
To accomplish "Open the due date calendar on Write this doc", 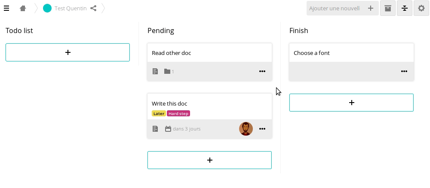I will [x=168, y=129].
